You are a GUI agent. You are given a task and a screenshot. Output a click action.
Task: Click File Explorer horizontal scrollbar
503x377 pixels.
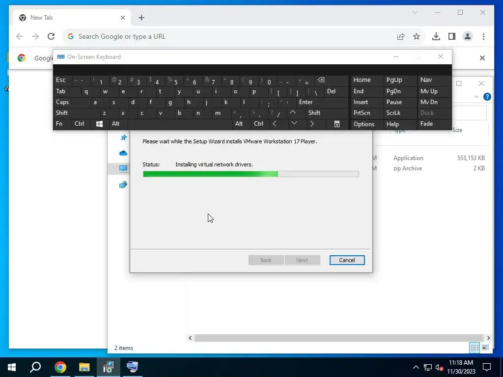click(x=339, y=338)
